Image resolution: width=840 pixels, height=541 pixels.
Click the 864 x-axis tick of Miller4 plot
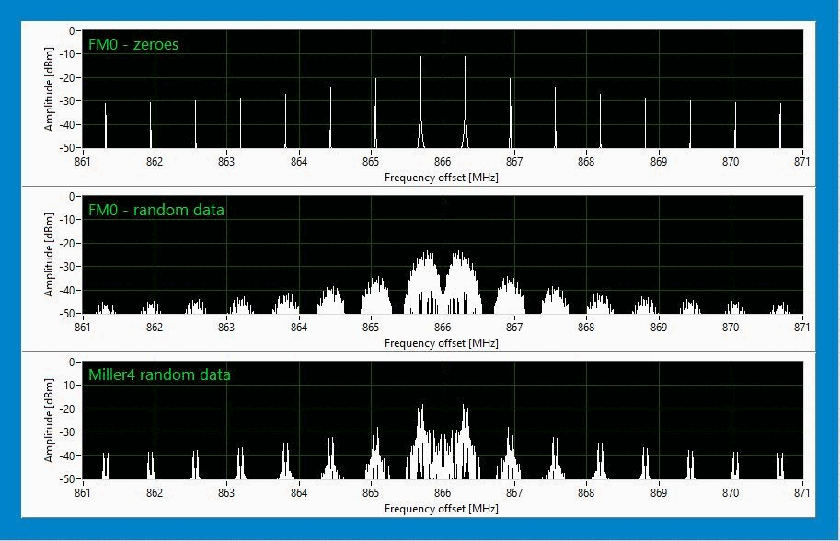[299, 493]
